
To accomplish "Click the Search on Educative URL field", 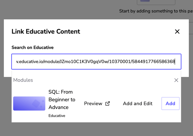I will 96,62.
